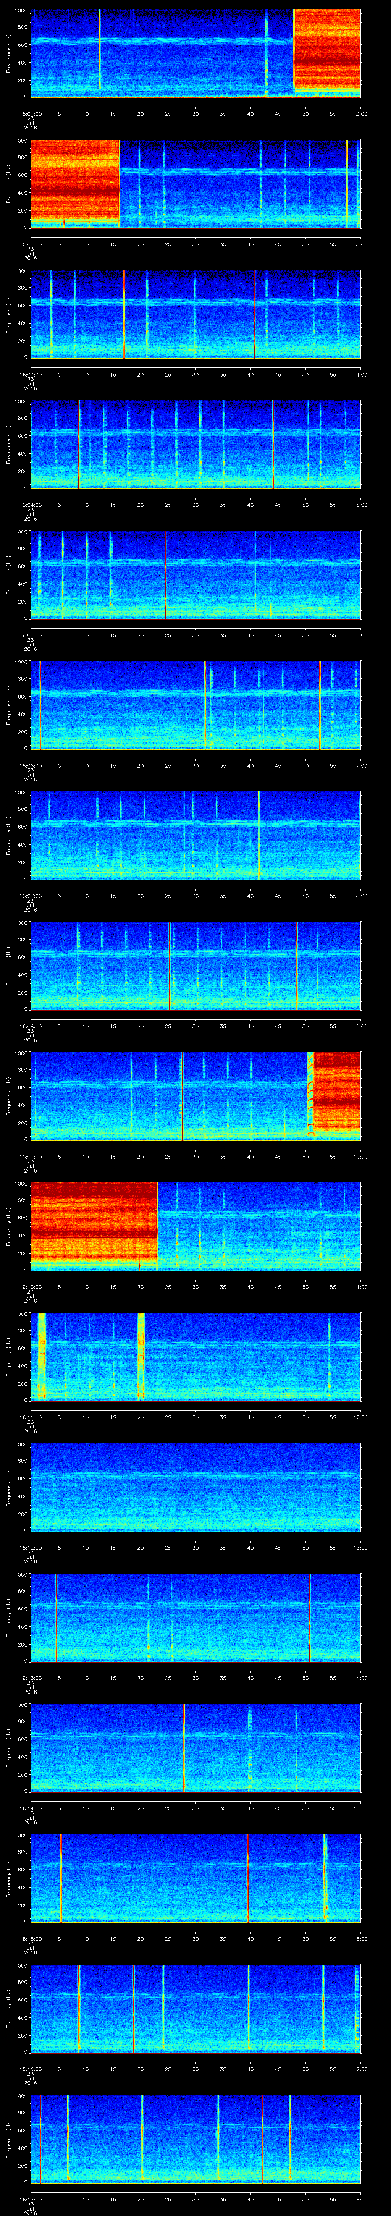This screenshot has height=2216, width=391.
Task: Click the 16:03:00 start time label
Action: tap(30, 374)
